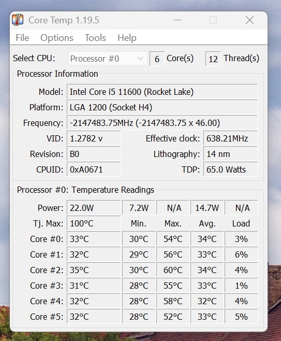
Task: Click the Core #2: row label
Action: coord(47,270)
